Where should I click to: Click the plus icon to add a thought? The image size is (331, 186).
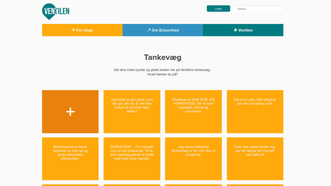(x=70, y=112)
